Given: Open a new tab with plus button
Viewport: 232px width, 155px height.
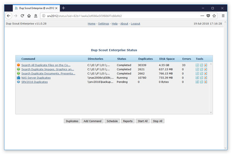Looking at the screenshot, I should click(63, 8).
